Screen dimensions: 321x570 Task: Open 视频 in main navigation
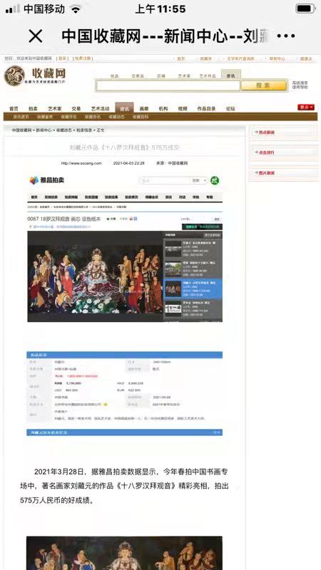(x=183, y=108)
